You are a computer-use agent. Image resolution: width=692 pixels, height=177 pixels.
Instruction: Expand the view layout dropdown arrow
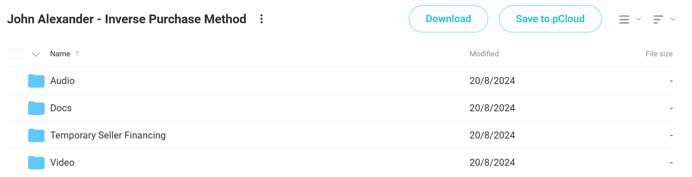point(639,19)
